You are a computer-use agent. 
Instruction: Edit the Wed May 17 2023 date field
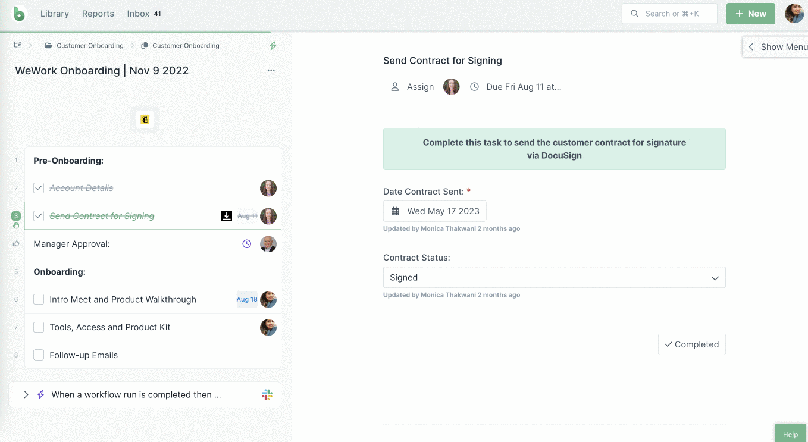click(435, 211)
